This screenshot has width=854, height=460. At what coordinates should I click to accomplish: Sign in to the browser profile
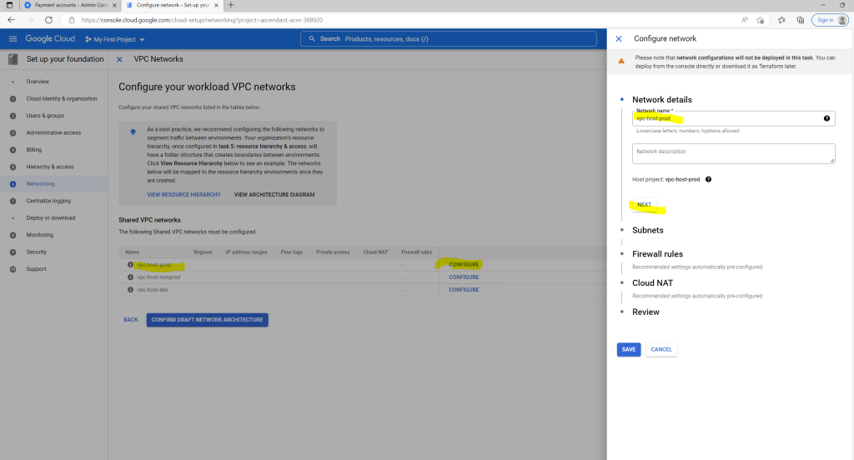(x=830, y=20)
